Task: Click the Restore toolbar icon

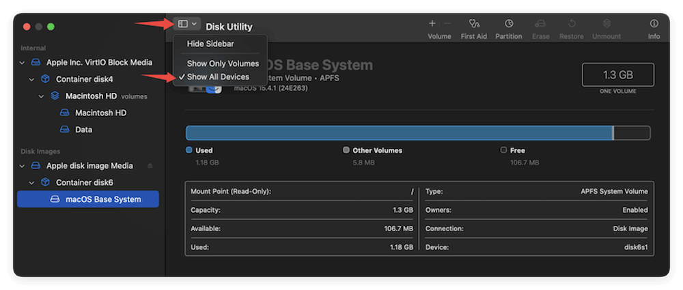Action: pyautogui.click(x=572, y=23)
